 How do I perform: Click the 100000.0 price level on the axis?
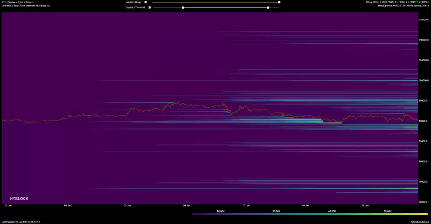(x=424, y=80)
